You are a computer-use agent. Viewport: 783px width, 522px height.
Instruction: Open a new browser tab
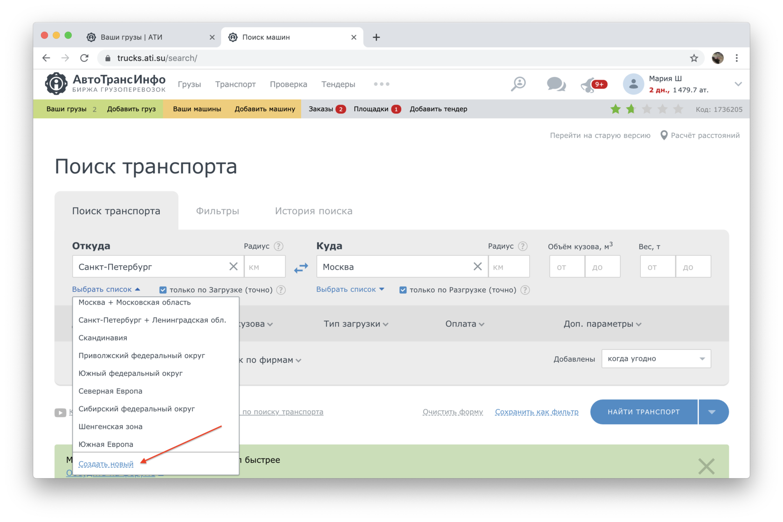pos(377,37)
